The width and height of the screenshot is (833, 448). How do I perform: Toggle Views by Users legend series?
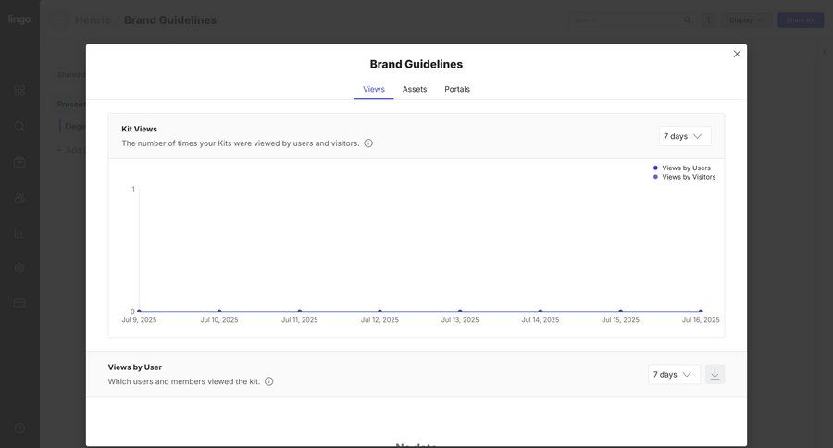click(x=681, y=168)
